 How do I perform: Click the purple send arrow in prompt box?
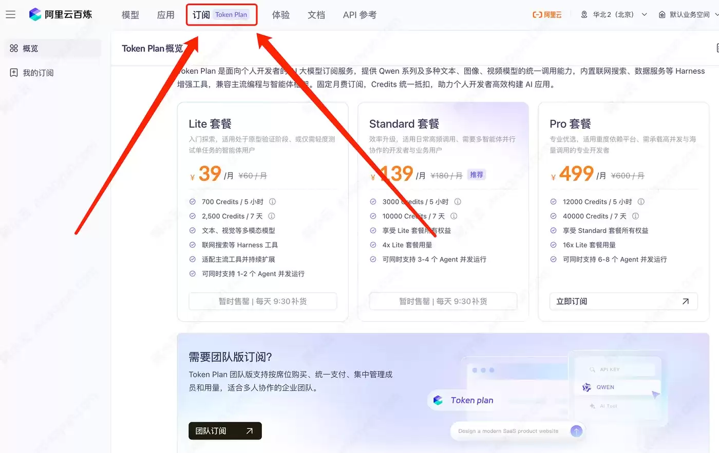pos(576,431)
